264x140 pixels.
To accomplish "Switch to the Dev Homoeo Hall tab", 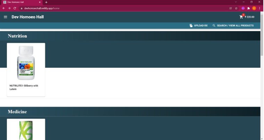I will click(x=22, y=2).
